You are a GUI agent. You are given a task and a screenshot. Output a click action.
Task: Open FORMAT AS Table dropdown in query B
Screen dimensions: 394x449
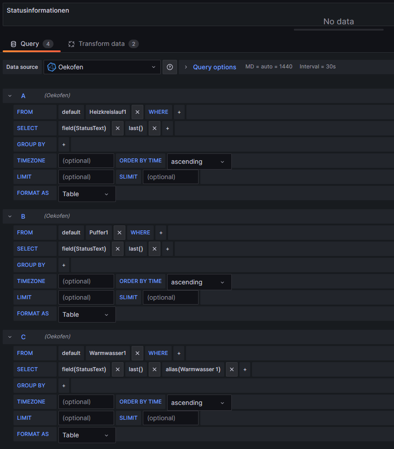[x=87, y=314]
